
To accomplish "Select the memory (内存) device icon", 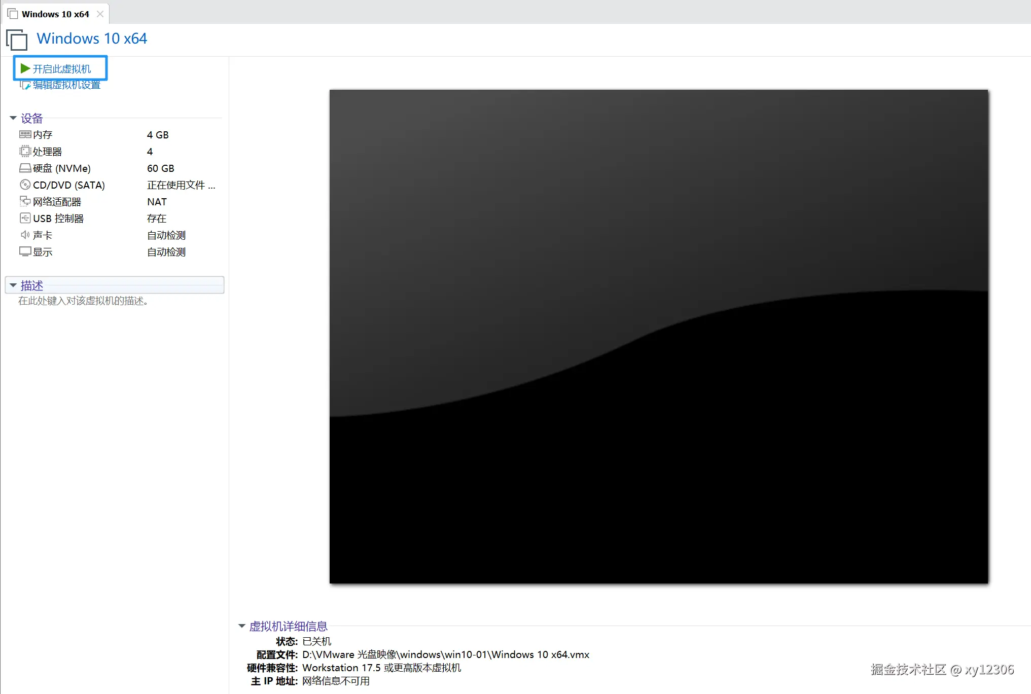I will pos(25,134).
